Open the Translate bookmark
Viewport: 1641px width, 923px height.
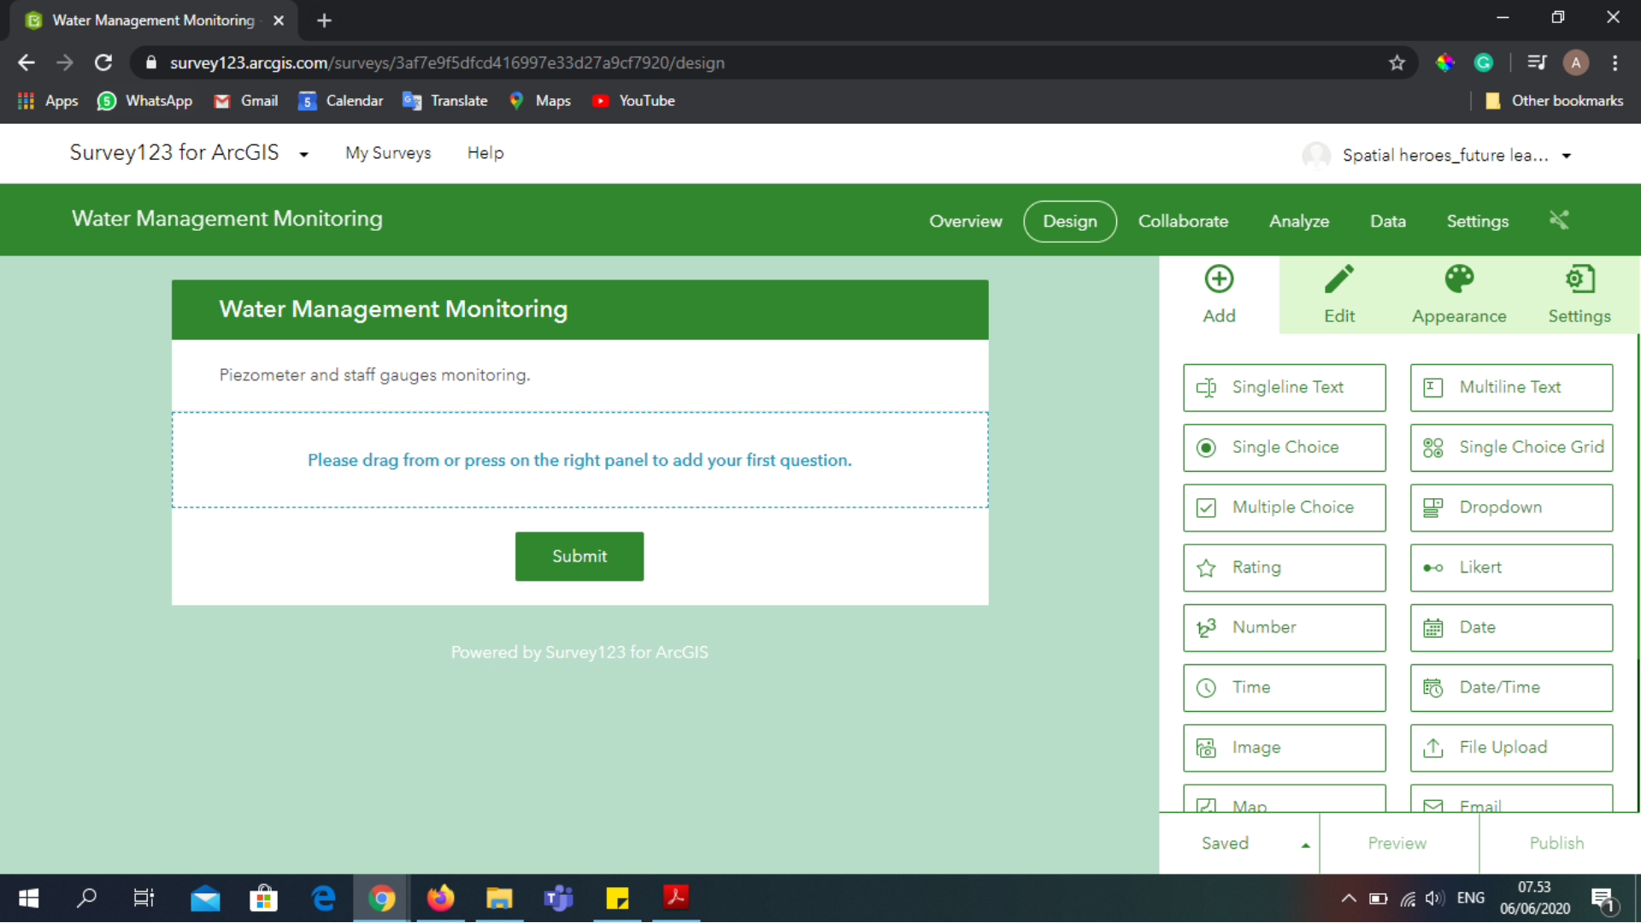click(445, 101)
